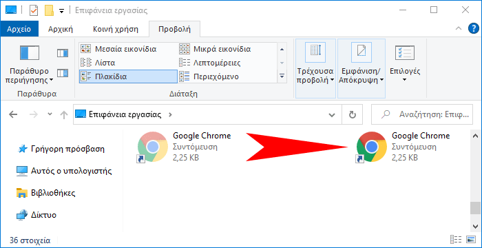Open Help with the question mark icon
The height and width of the screenshot is (248, 482).
474,29
